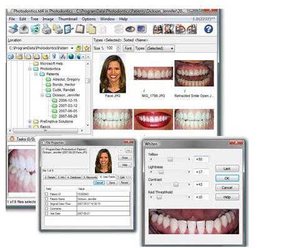Click the Font button

[x=128, y=48]
